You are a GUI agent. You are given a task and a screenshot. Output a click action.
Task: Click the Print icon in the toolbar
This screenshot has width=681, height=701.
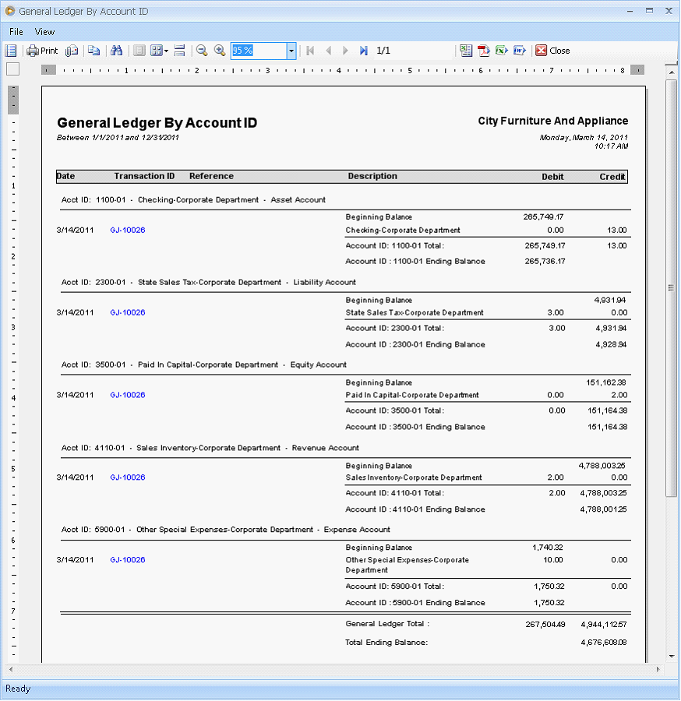pos(41,51)
